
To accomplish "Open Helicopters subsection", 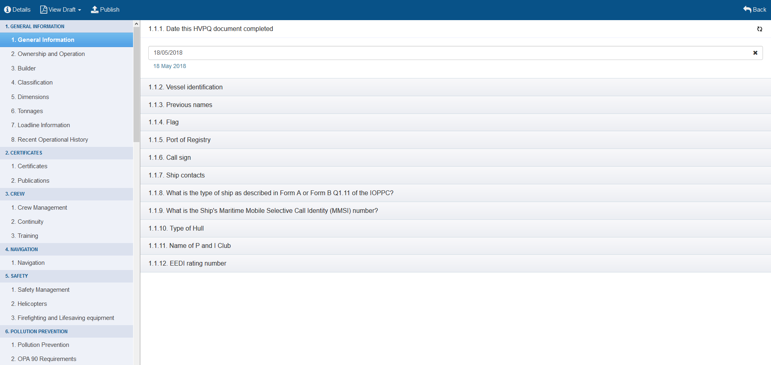I will (x=66, y=304).
